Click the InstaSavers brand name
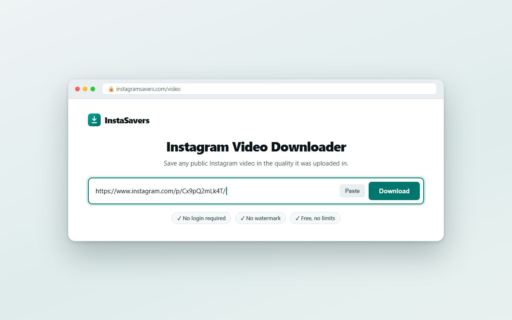The width and height of the screenshot is (512, 320). (127, 120)
